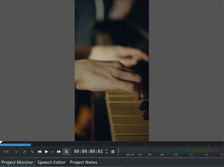Click the blue zone bar in monitor ruler
Screen dimensions: 224x167
(15, 145)
